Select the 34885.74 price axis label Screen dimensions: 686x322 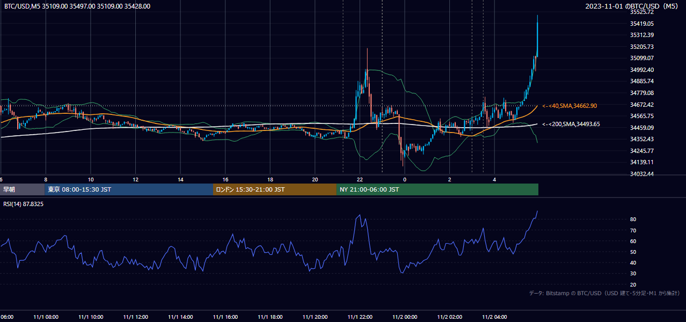click(x=642, y=81)
